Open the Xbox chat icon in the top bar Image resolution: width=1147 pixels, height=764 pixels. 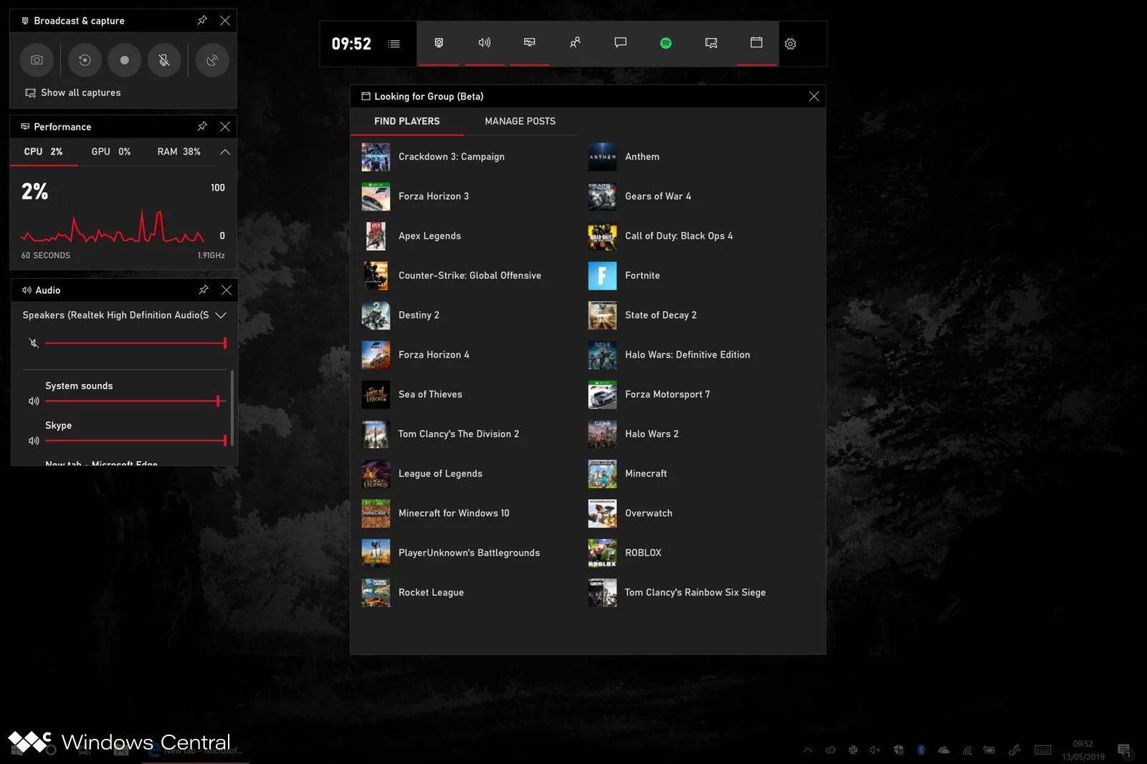tap(620, 44)
